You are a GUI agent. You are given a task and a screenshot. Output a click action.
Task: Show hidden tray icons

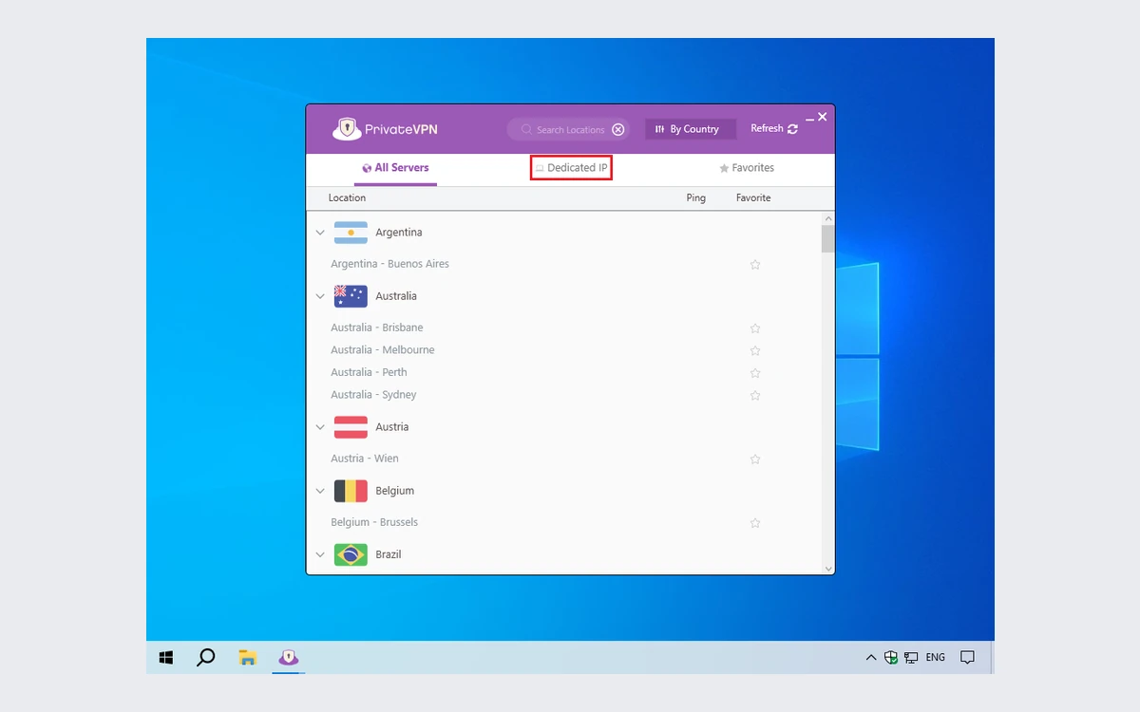870,657
